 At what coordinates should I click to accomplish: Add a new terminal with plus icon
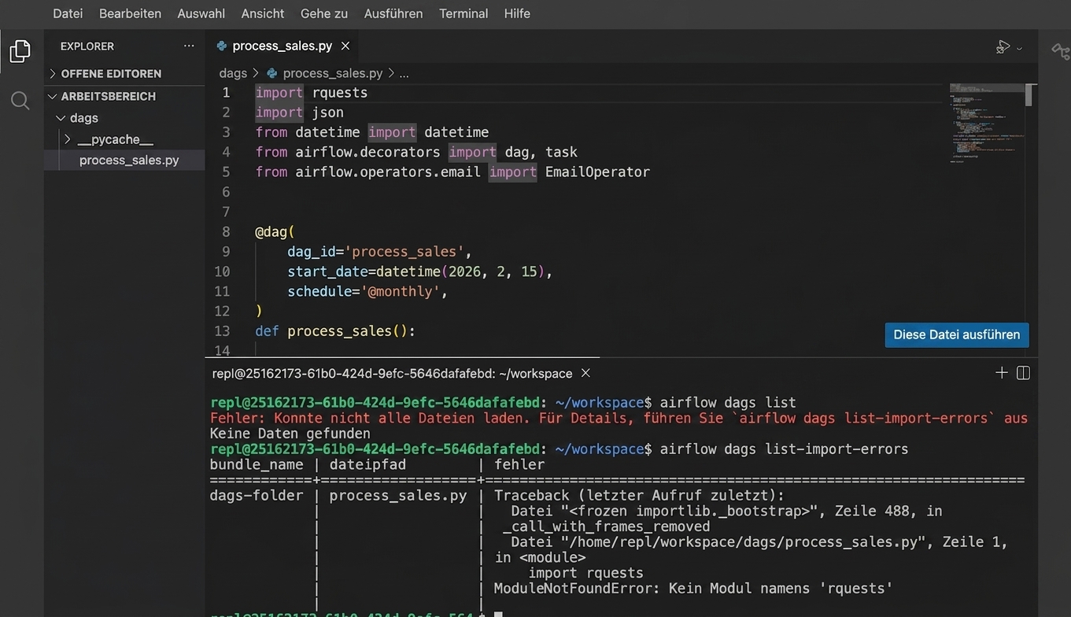click(x=1001, y=373)
